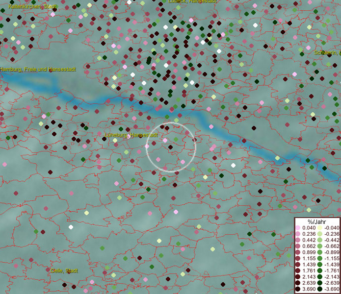The width and height of the screenshot is (341, 294).
Task: Select the -0.040 pale yellow legend swatch
Action: tap(320, 228)
